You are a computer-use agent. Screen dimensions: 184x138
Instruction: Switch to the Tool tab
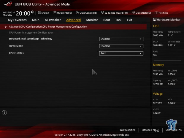(x=118, y=20)
